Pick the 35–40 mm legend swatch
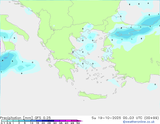Screen dimensions: 160x124 tap(62, 121)
